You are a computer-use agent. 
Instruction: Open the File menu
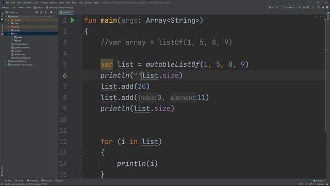pos(8,3)
